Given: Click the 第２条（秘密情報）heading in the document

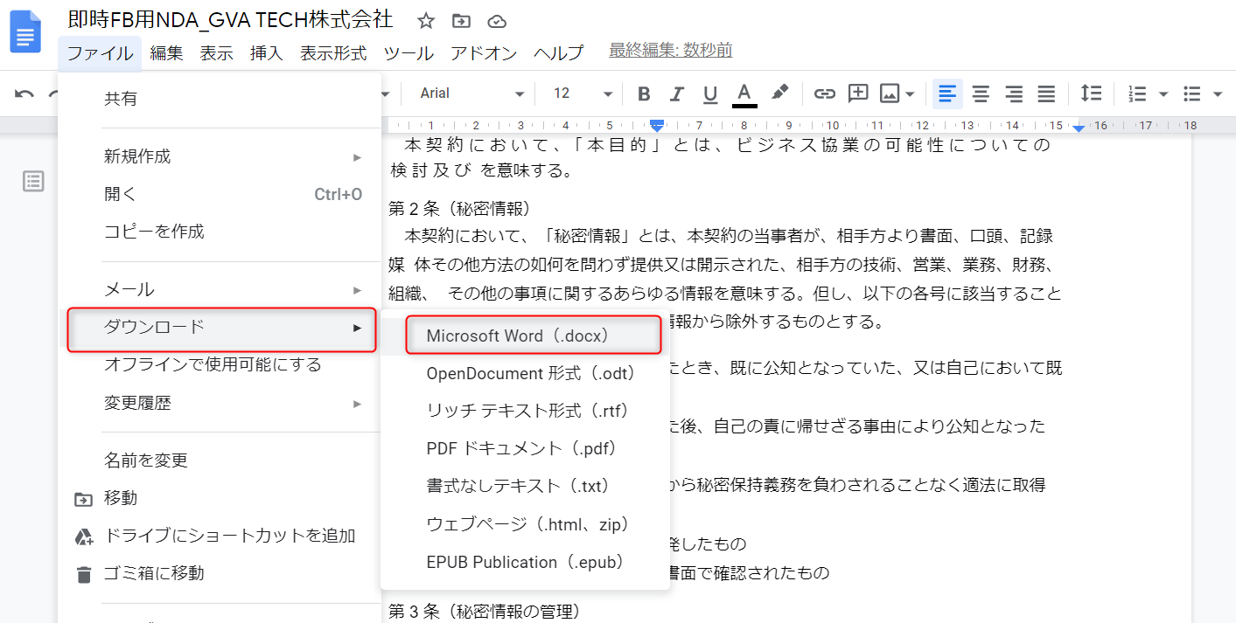Looking at the screenshot, I should 460,209.
